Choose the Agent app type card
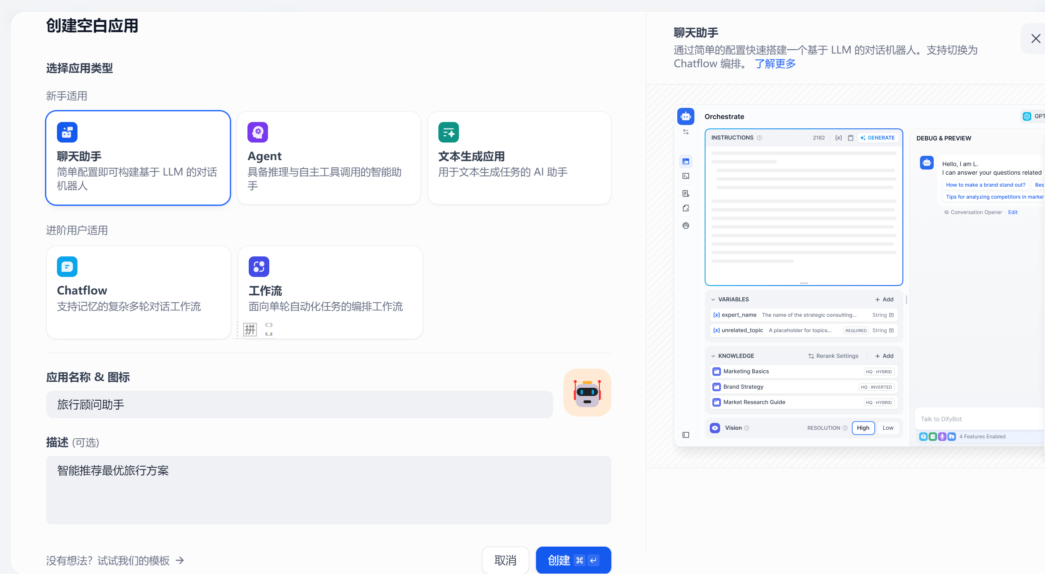Viewport: 1045px width, 574px height. pyautogui.click(x=328, y=158)
